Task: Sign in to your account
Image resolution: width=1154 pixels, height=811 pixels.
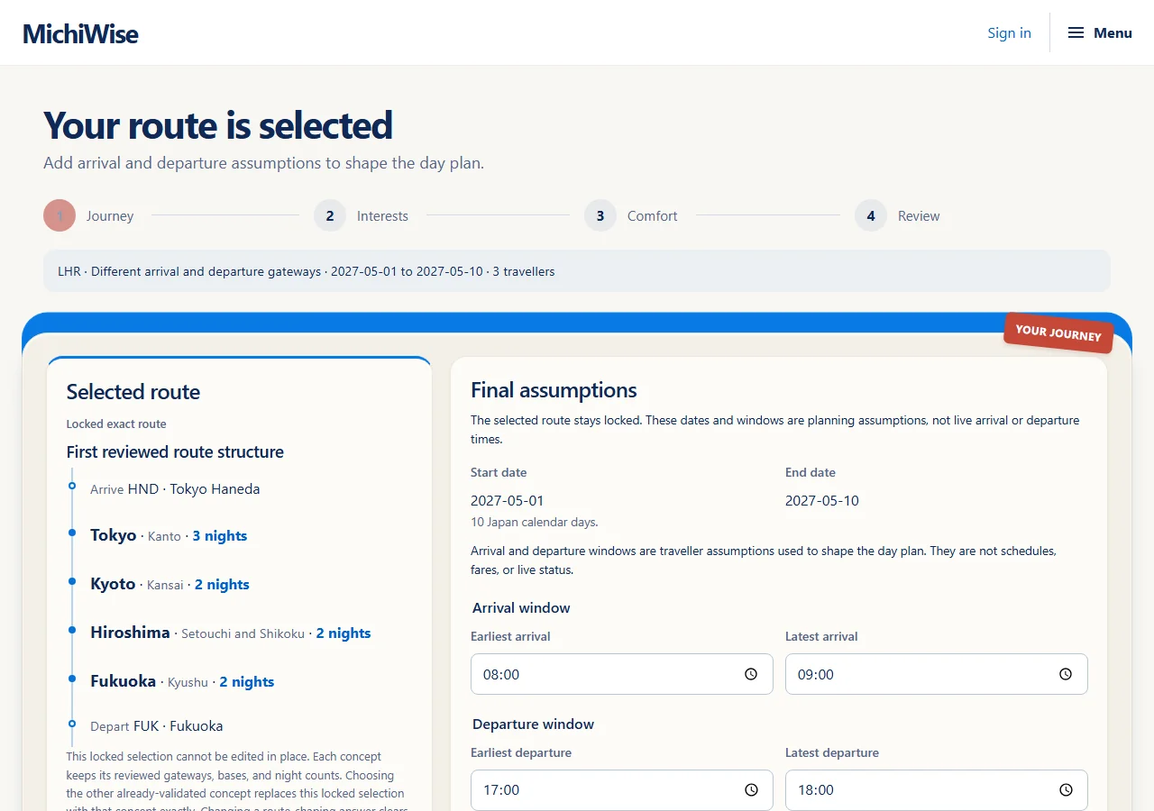Action: coord(1009,32)
